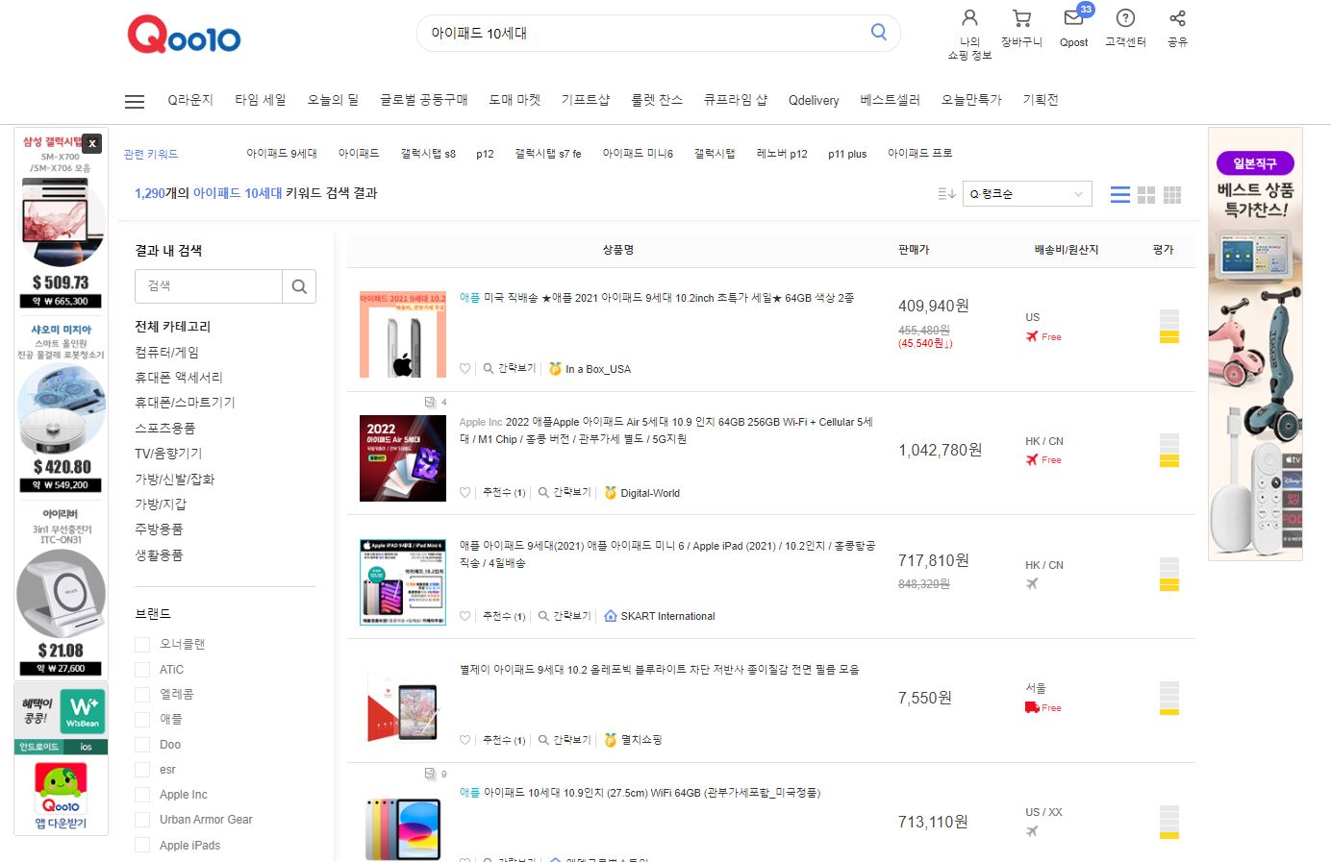Switch to small grid view icon
1331x862 pixels.
pos(1172,195)
